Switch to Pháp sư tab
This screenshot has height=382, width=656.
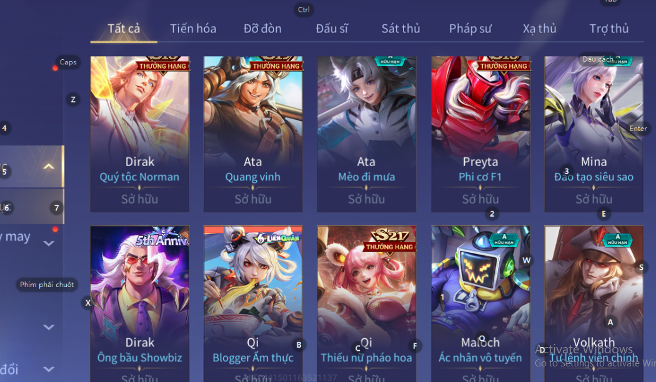tap(470, 29)
